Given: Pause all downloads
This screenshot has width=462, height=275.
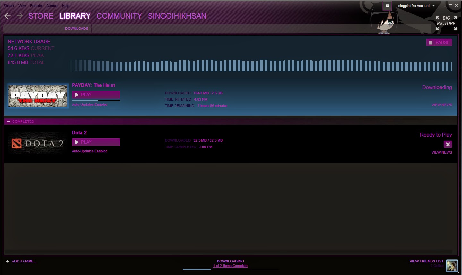Looking at the screenshot, I should (x=439, y=42).
